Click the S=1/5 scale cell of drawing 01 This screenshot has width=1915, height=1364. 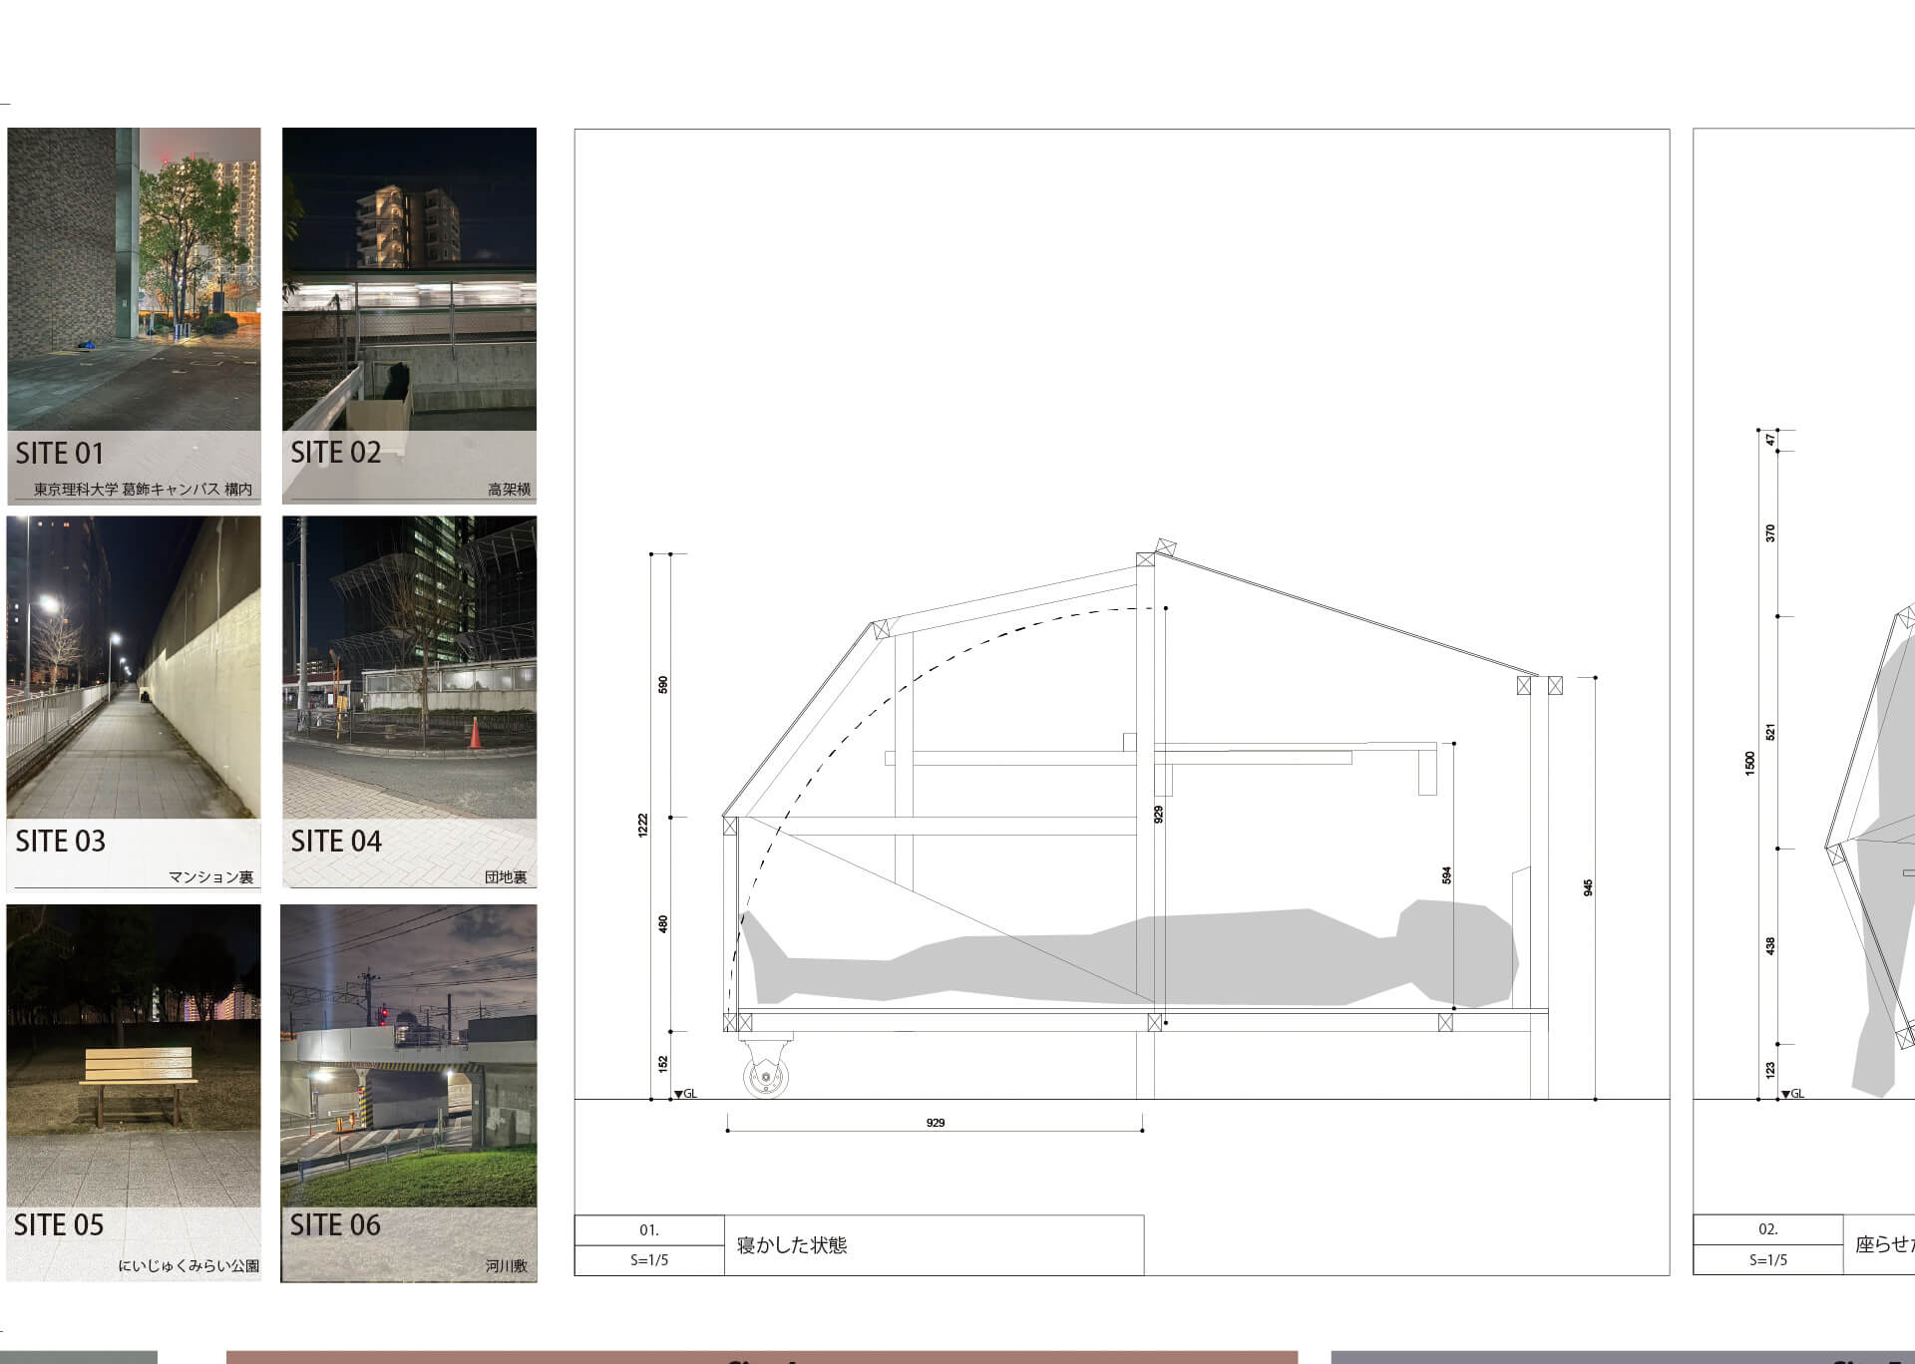pos(649,1260)
